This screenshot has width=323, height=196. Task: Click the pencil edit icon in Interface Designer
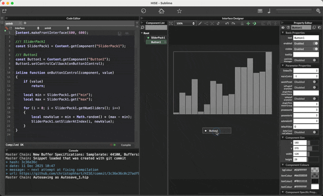pos(200,23)
